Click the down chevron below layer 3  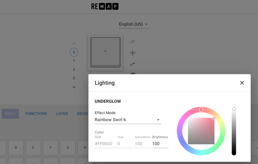pos(74,87)
